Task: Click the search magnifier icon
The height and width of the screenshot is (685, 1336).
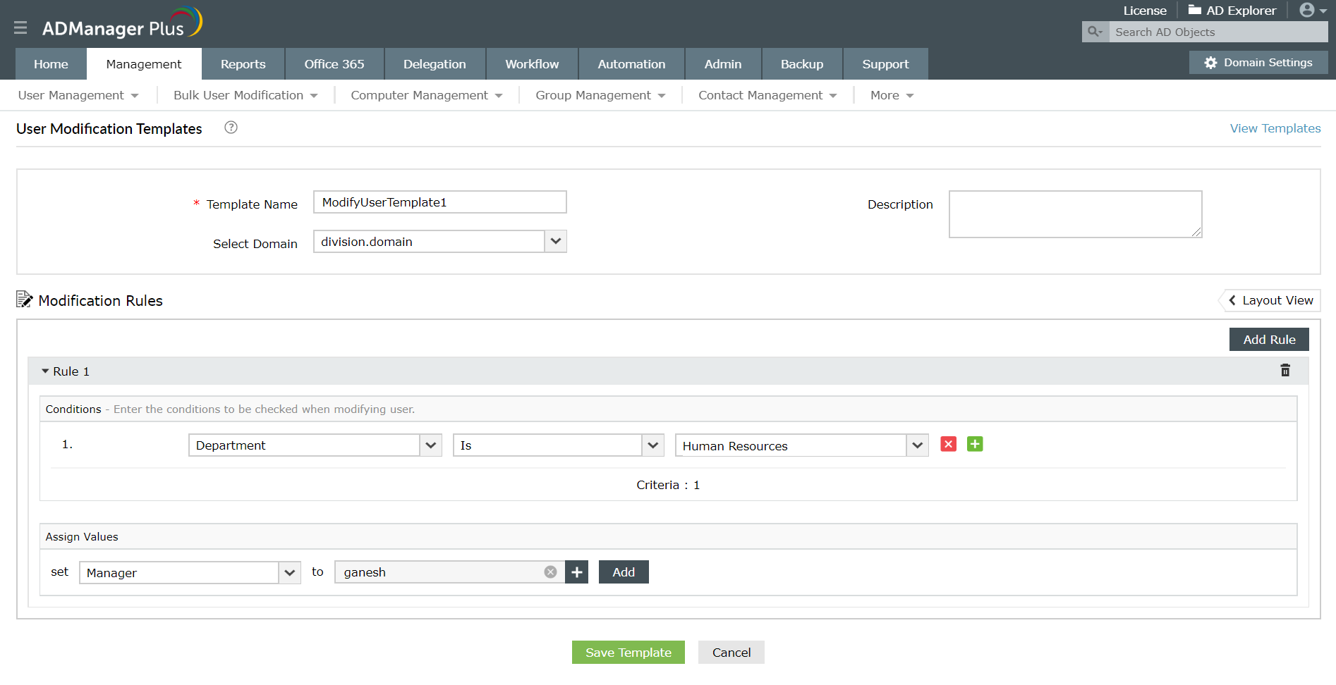Action: tap(1095, 32)
